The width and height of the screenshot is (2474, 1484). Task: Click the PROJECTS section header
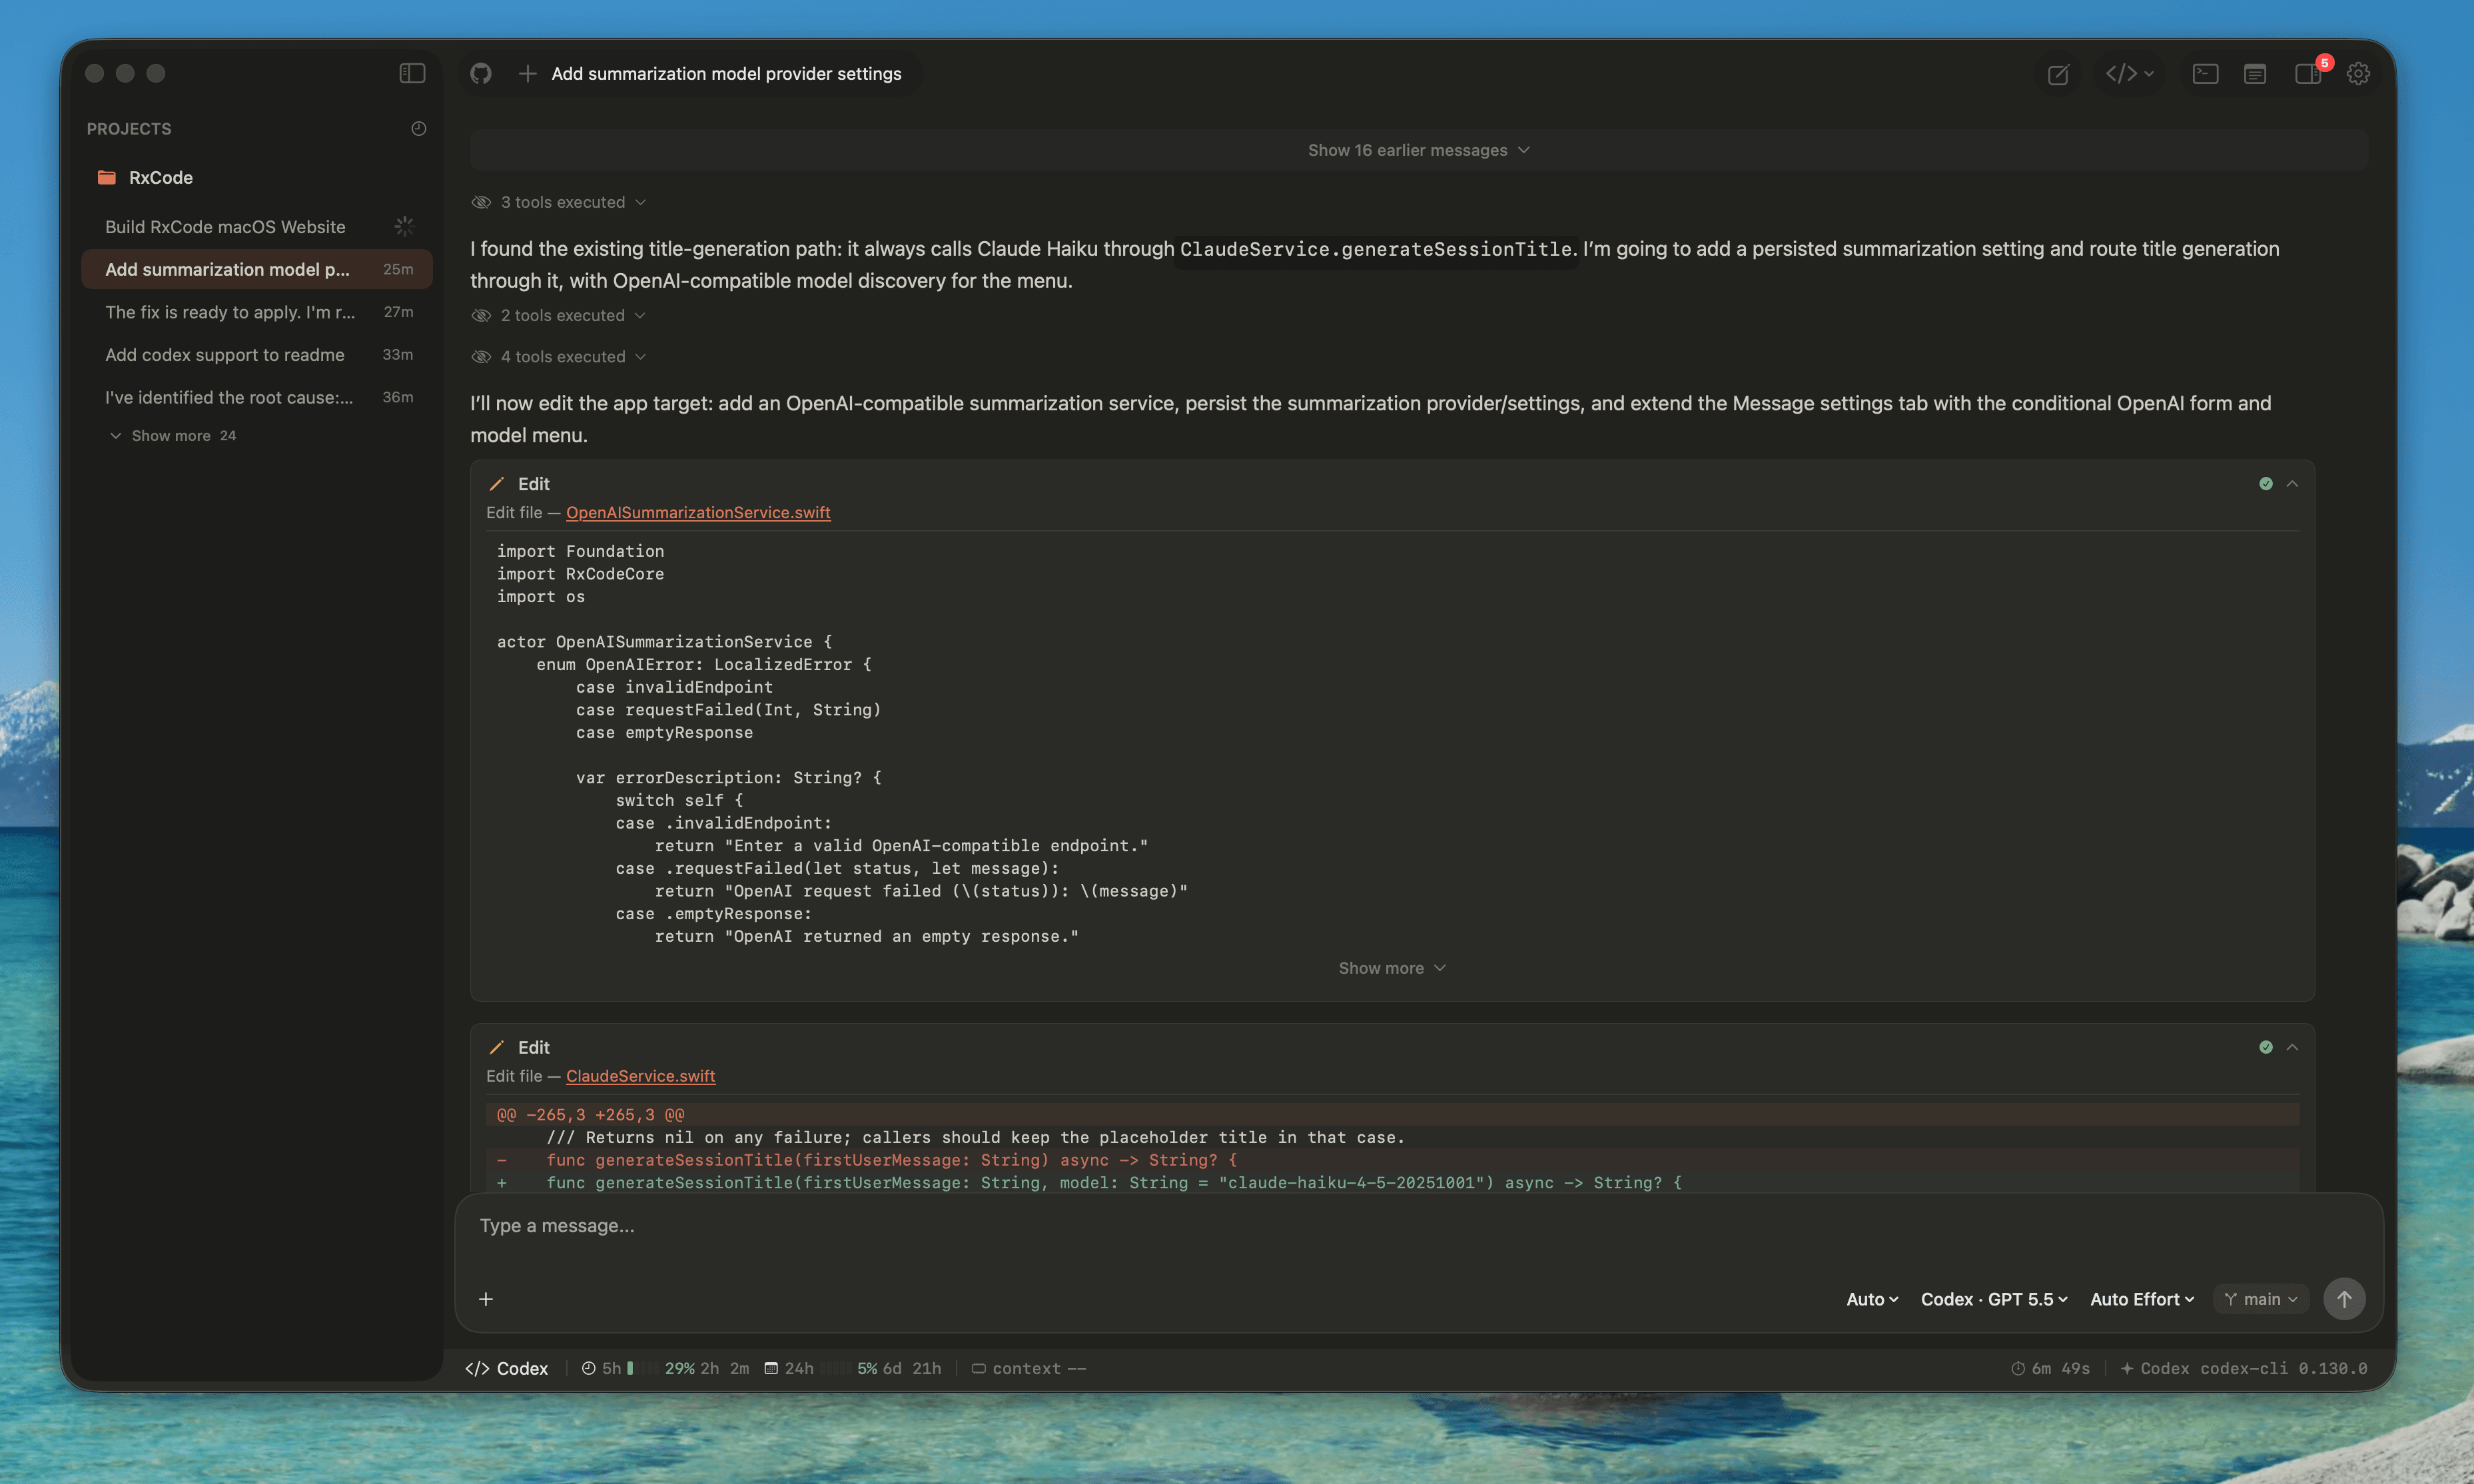pyautogui.click(x=129, y=129)
